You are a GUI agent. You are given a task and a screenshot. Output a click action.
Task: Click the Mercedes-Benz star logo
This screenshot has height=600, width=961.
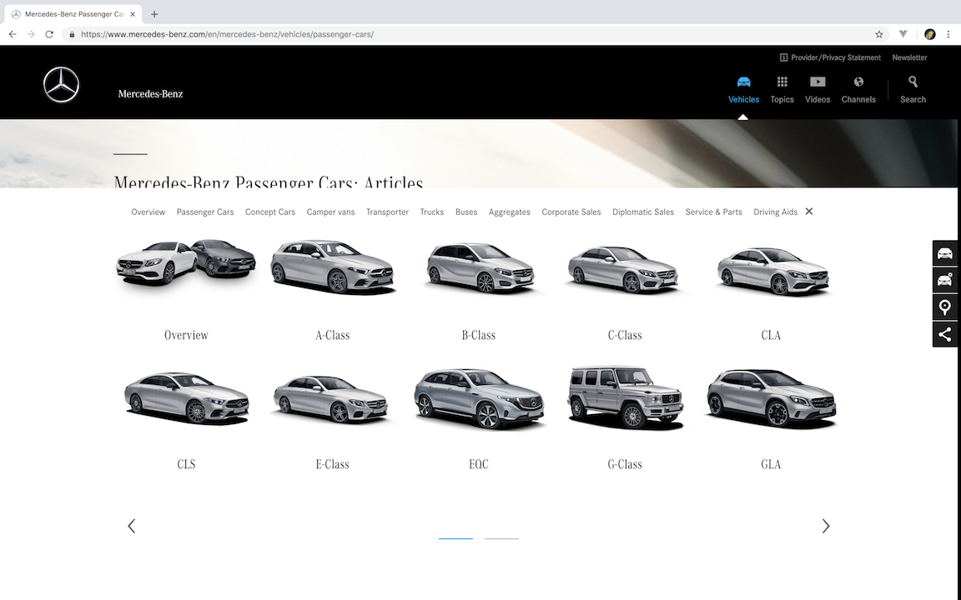pos(61,84)
